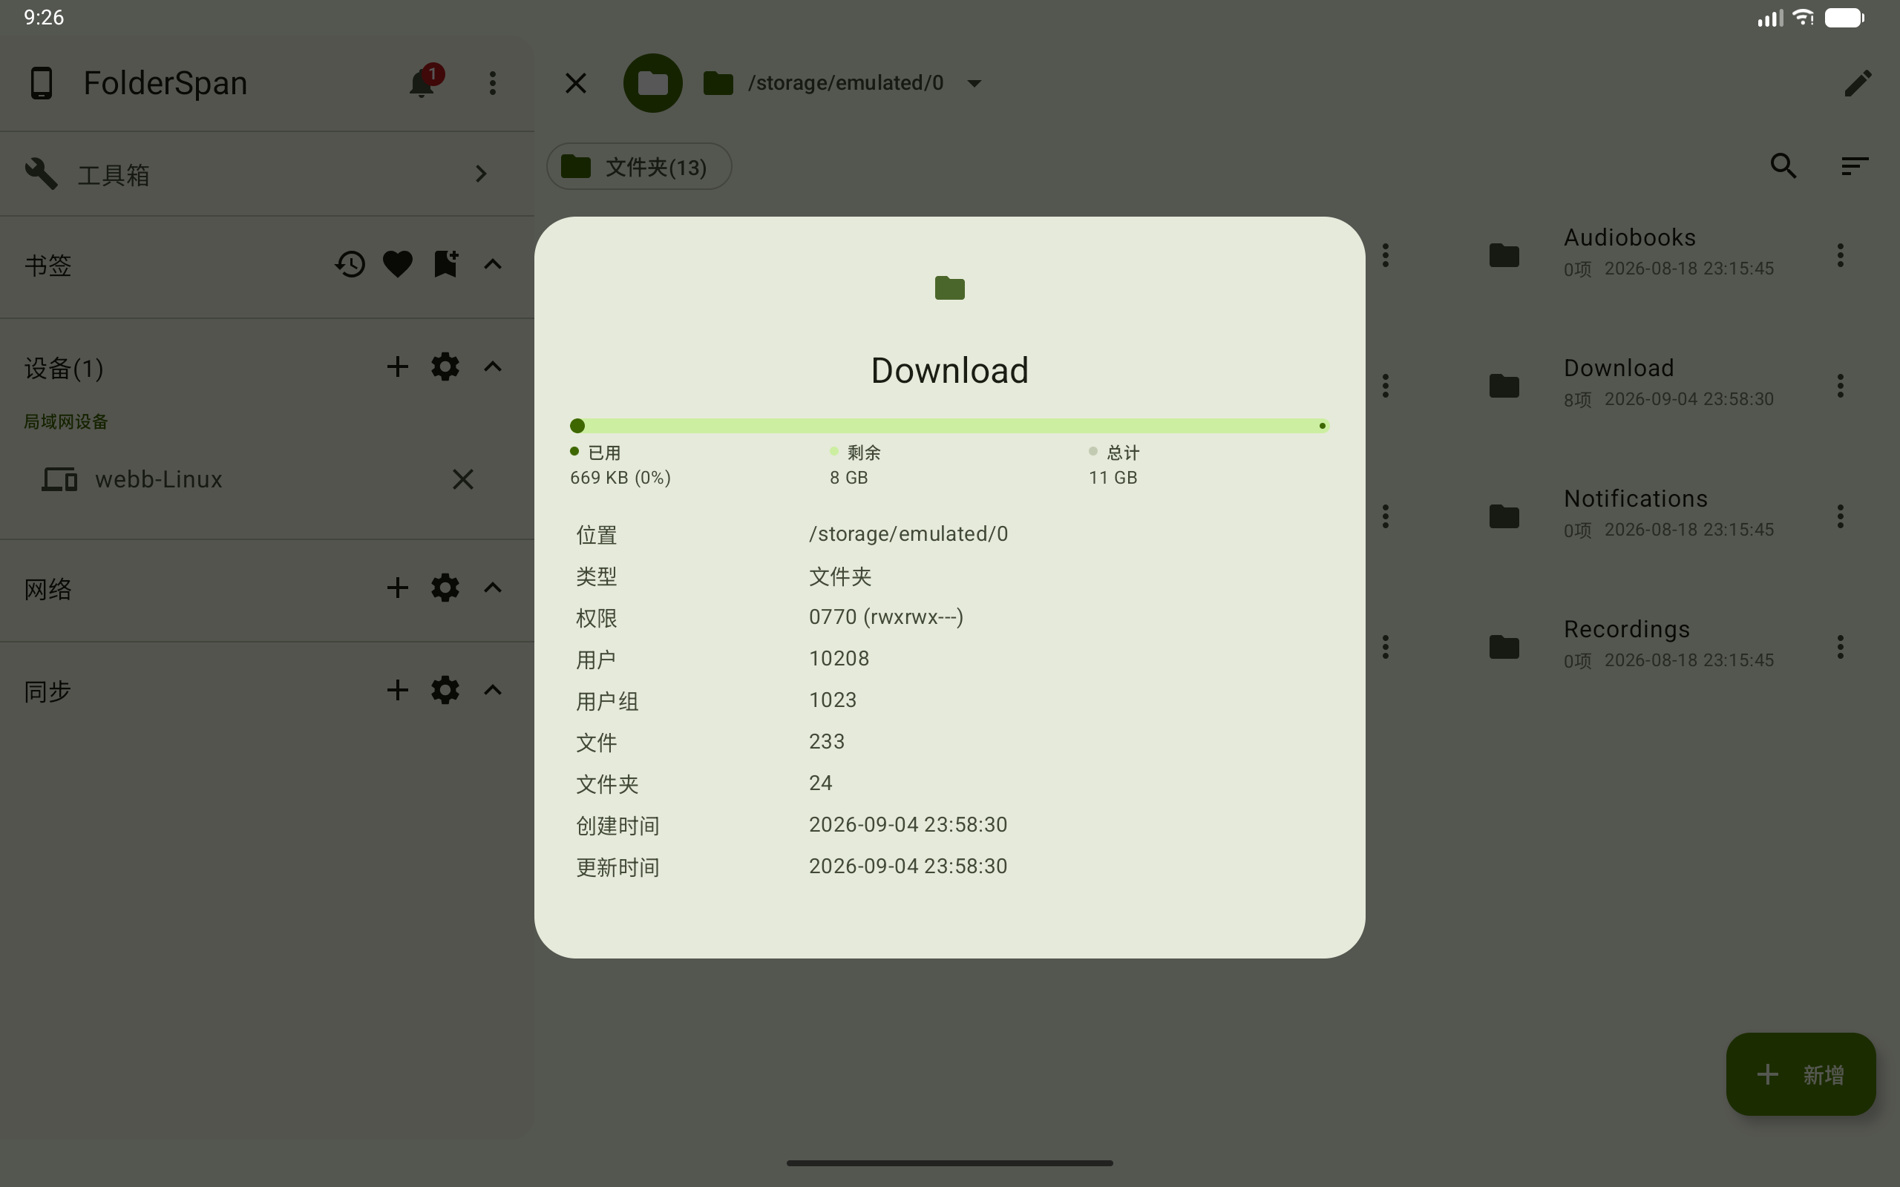Image resolution: width=1900 pixels, height=1187 pixels.
Task: Open the sort options icon
Action: tap(1855, 165)
